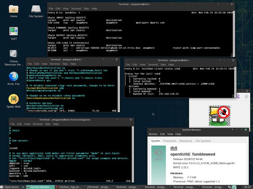253x189 pixels.
Task: Launch TVtime Television Viewer icon
Action: (x=13, y=58)
